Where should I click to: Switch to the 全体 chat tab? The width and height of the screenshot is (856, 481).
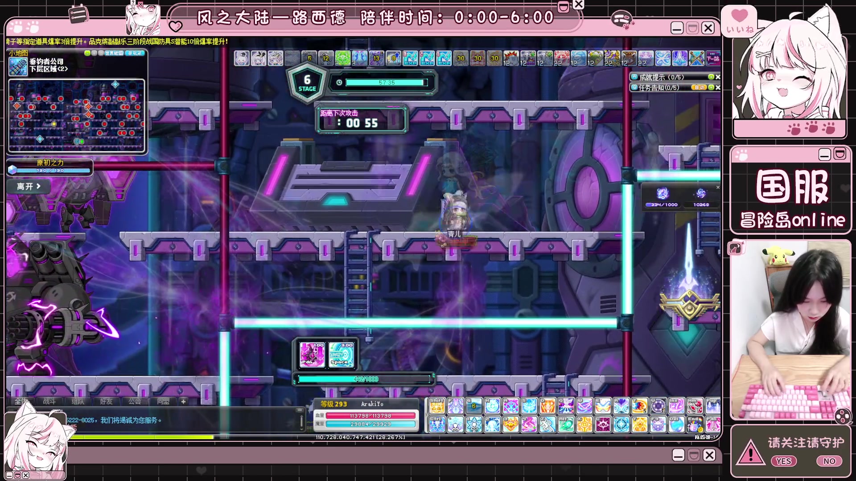(x=21, y=401)
